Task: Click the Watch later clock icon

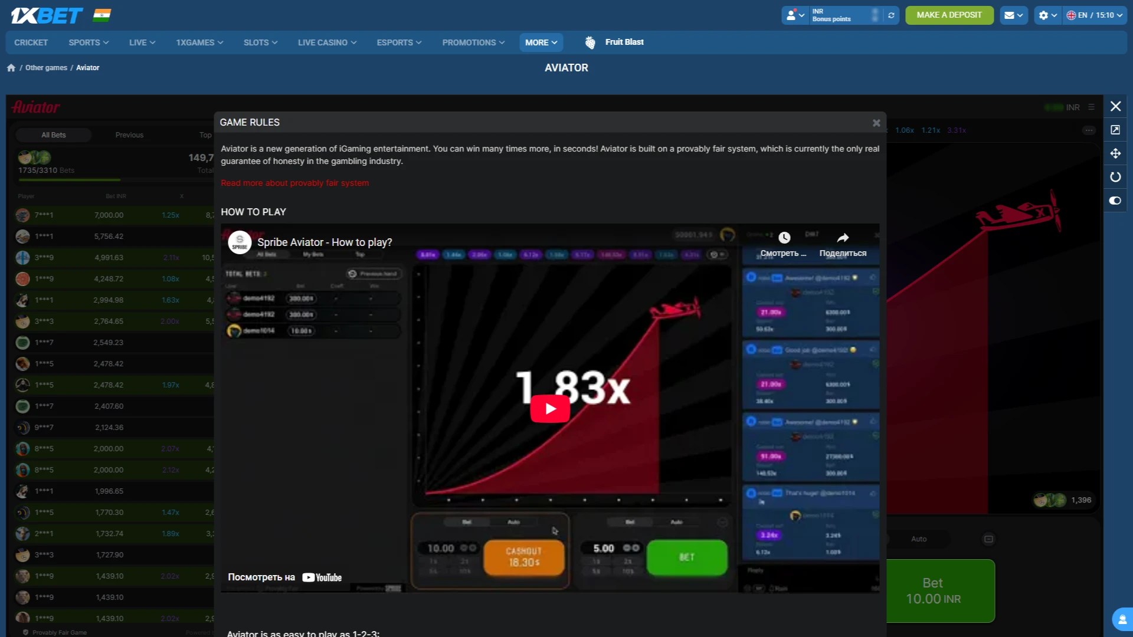Action: point(784,238)
